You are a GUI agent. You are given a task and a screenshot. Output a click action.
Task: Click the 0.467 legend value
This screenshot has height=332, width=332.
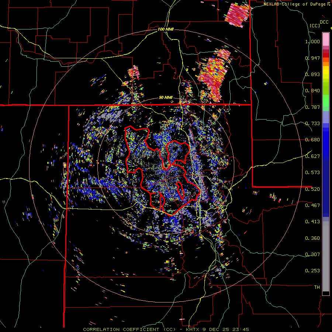coord(312,205)
